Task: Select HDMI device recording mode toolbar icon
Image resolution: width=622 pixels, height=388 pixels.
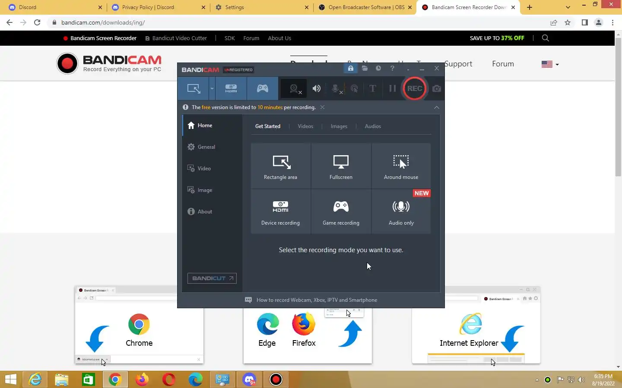Action: click(x=231, y=88)
